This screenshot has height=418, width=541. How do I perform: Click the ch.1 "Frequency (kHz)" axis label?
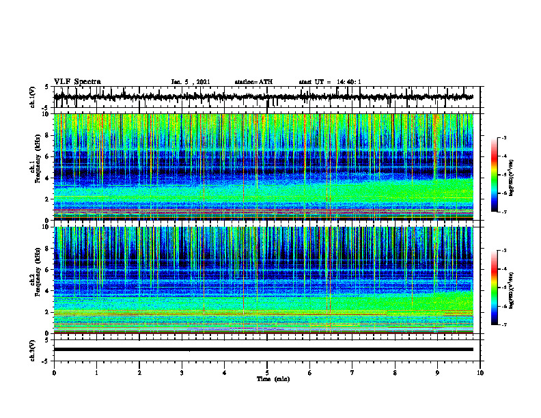(x=38, y=159)
